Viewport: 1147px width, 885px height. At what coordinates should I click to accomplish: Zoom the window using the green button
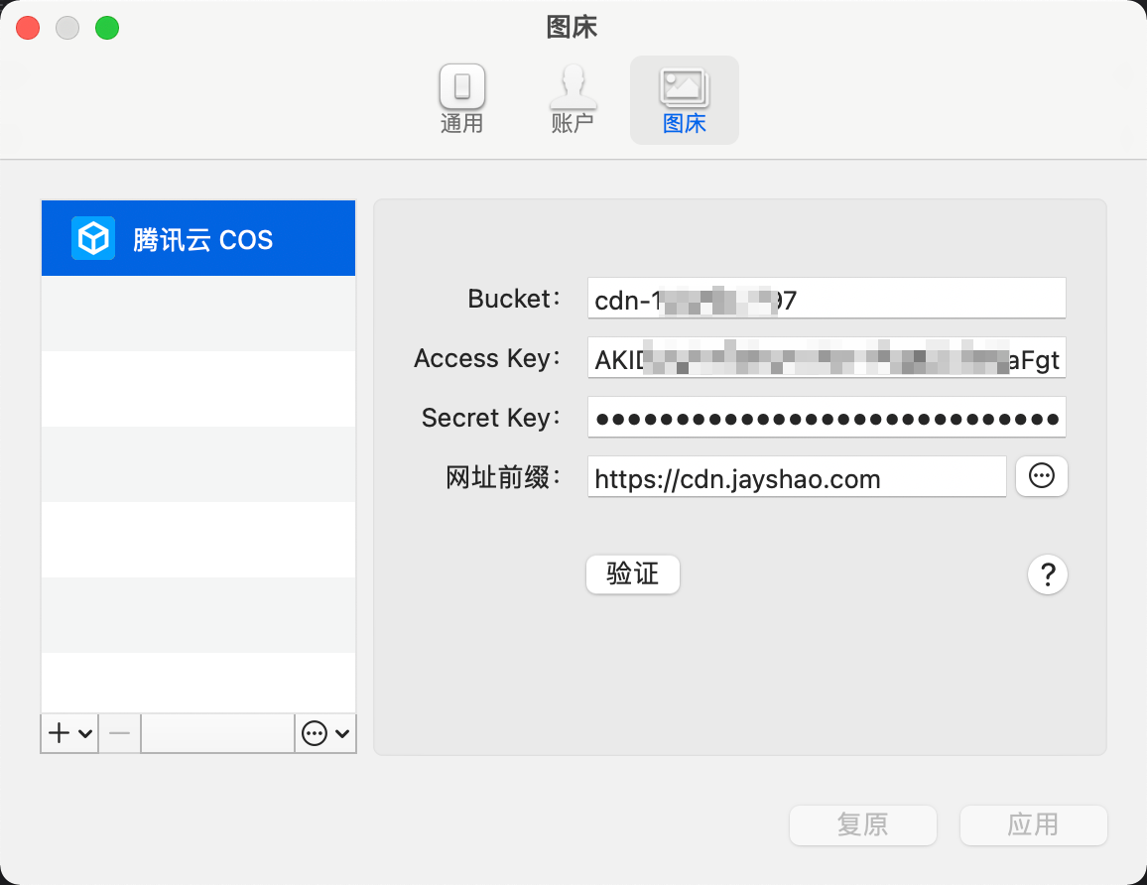coord(107,28)
